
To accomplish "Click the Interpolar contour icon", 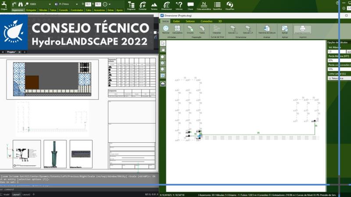I will click(x=217, y=29).
